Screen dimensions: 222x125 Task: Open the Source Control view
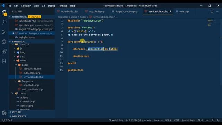click(4, 32)
